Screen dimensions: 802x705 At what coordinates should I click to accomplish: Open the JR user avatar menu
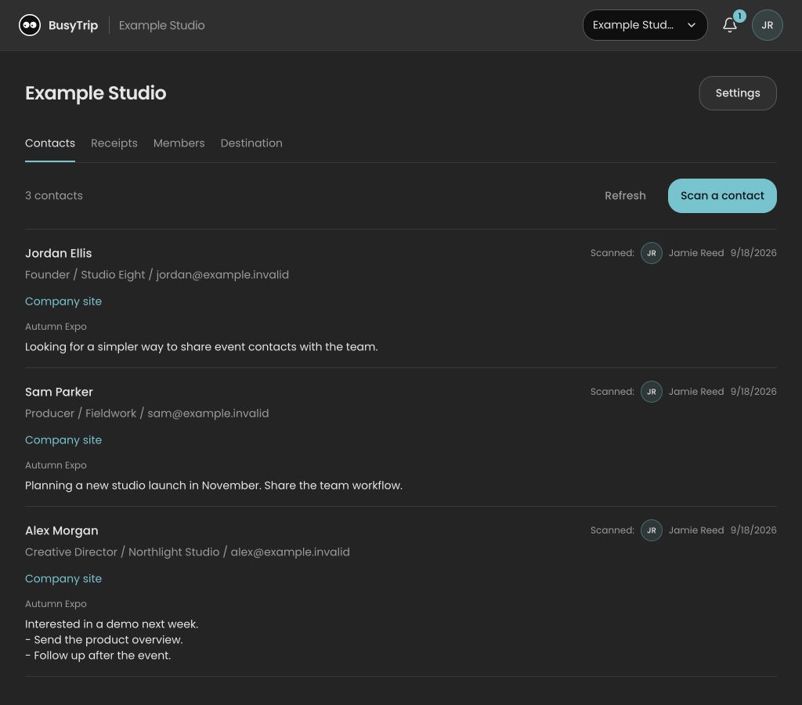[x=767, y=25]
